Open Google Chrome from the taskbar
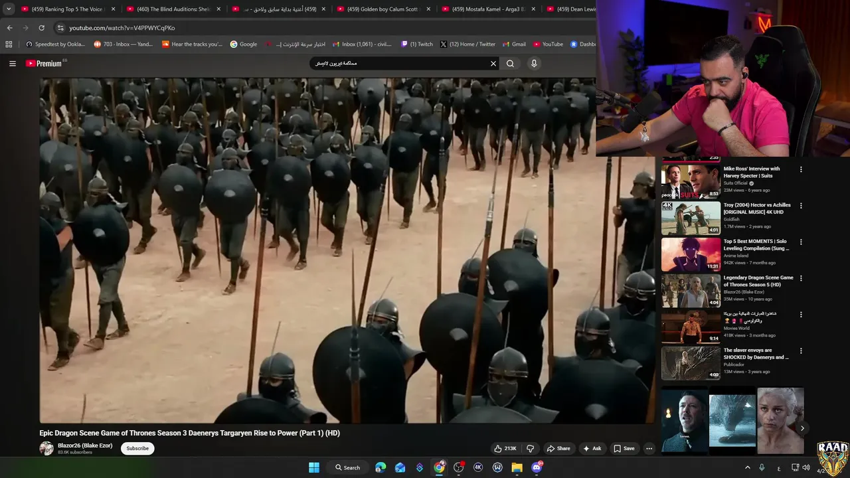 pos(439,467)
